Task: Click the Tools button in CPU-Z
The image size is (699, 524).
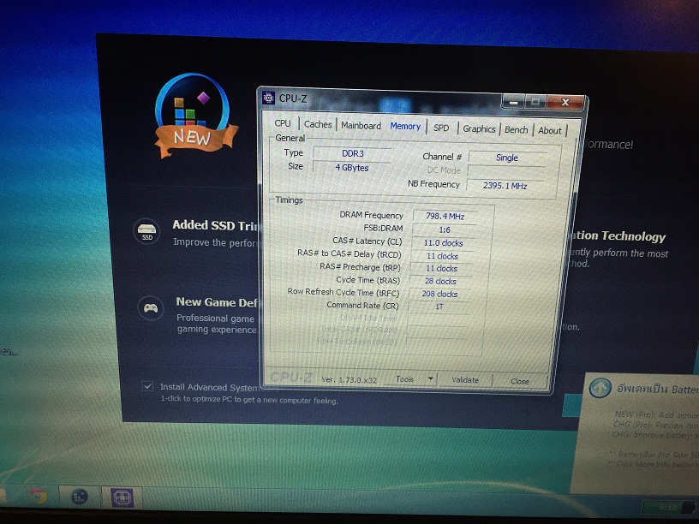Action: coord(405,379)
